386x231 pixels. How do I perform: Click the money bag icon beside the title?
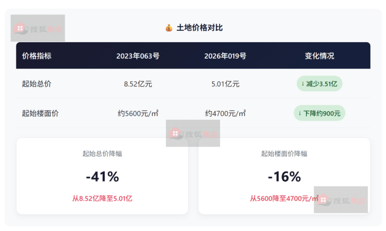click(168, 28)
